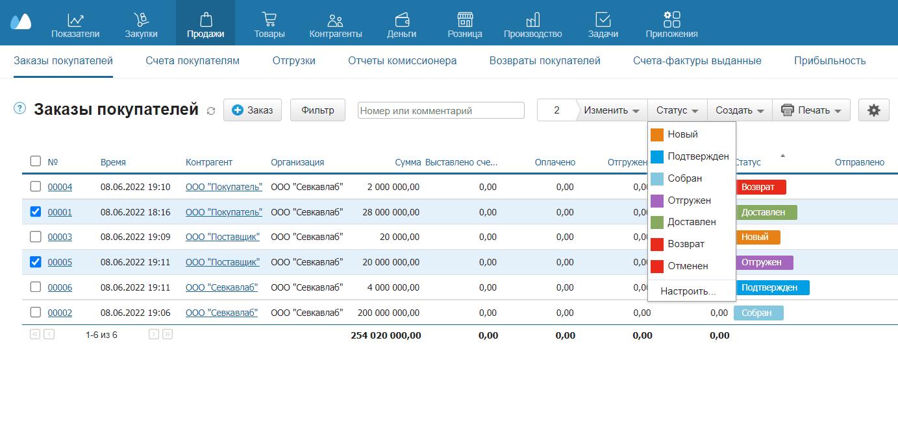Open the Показатели section icon
This screenshot has height=421, width=898.
point(75,19)
